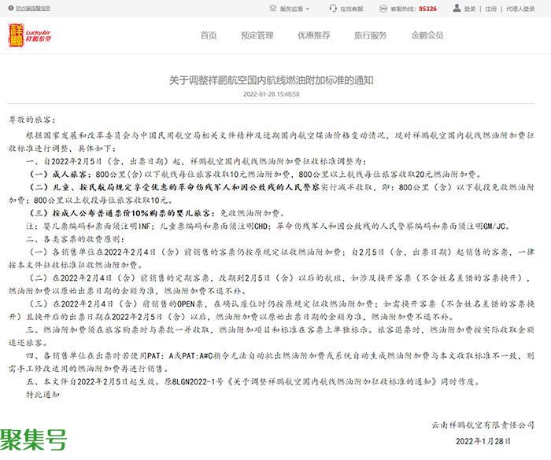551x460 pixels.
Task: Click the 95326 hotline number
Action: (x=427, y=9)
